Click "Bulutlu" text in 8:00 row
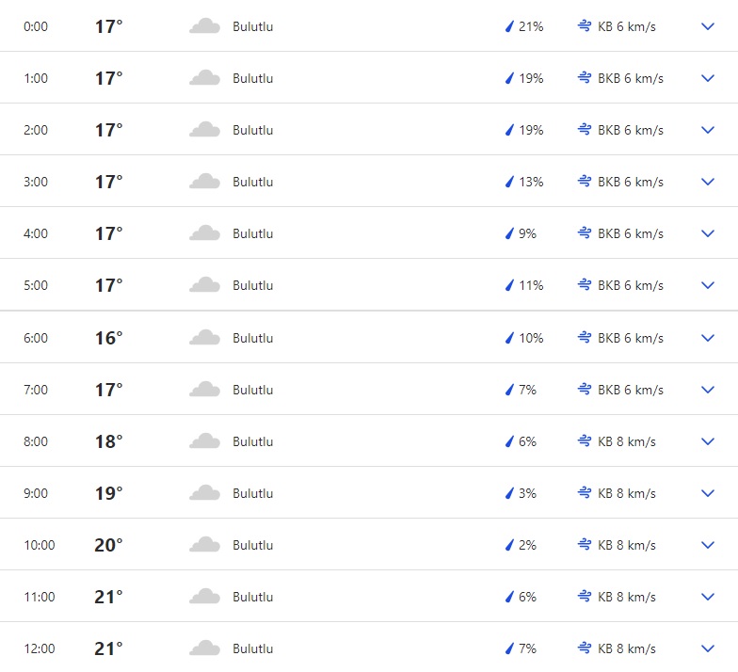738x672 pixels. pyautogui.click(x=252, y=441)
